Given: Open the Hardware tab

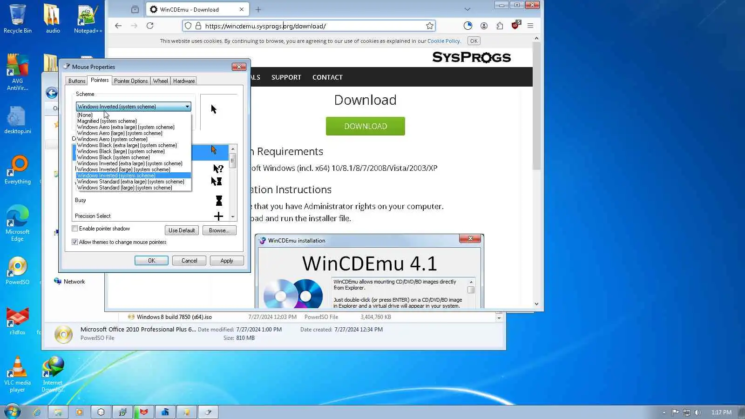Looking at the screenshot, I should point(184,81).
